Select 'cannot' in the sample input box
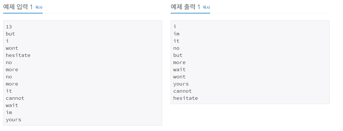The image size is (343, 131). [15, 98]
